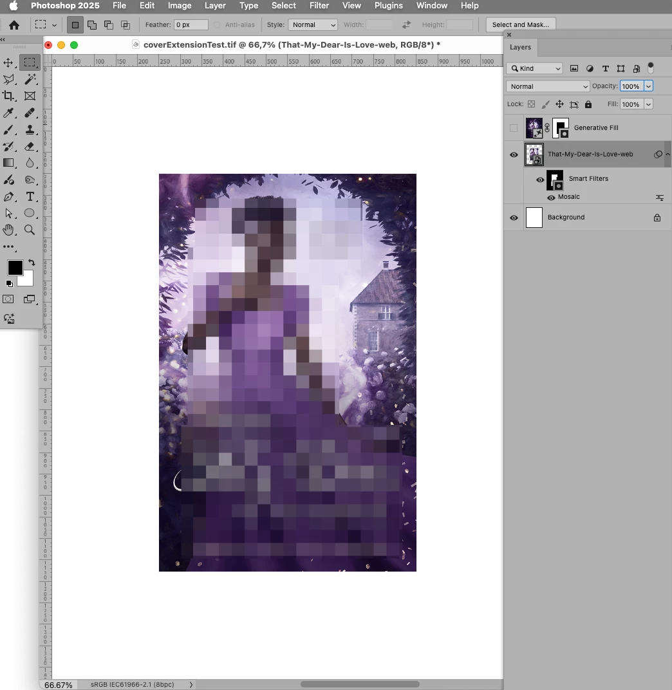The height and width of the screenshot is (690, 672).
Task: Select the Pen tool
Action: [x=8, y=197]
